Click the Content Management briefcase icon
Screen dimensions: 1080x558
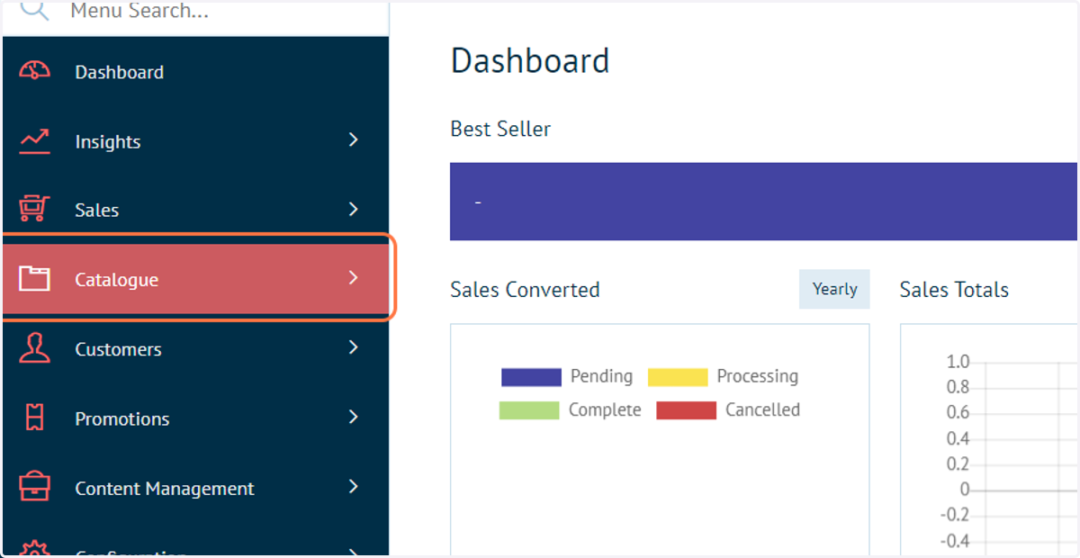(34, 488)
